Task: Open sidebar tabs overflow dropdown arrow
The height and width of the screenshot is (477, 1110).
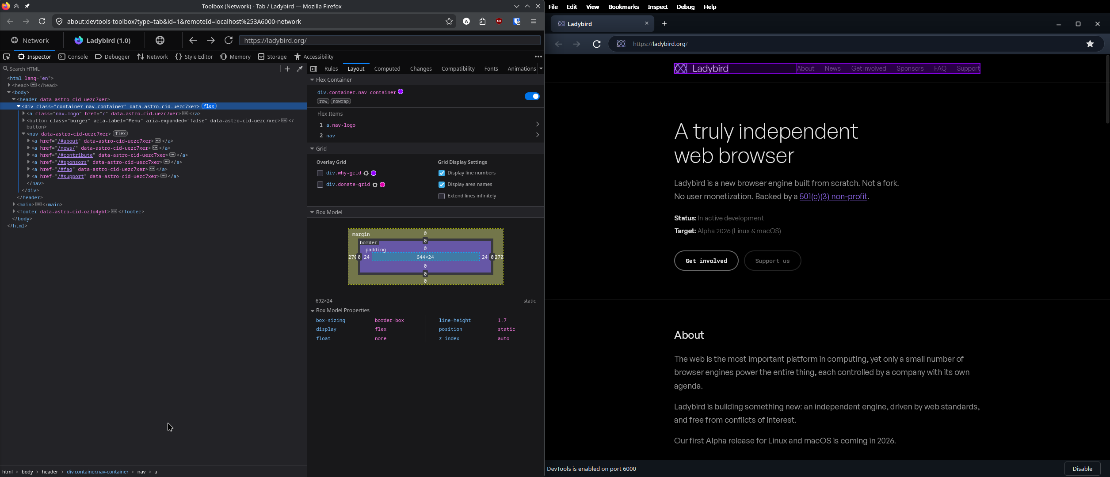Action: coord(541,68)
